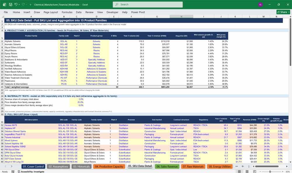The height and width of the screenshot is (173, 292).
Task: Select the 'PM Glycol Ether' SKU cell
Action: [31, 150]
